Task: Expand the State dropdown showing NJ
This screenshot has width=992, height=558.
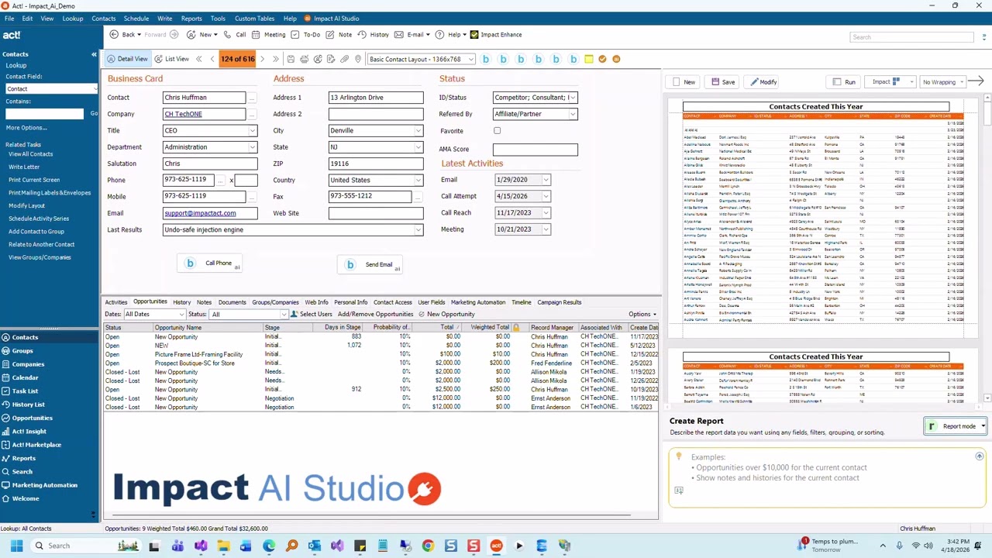Action: (x=418, y=147)
